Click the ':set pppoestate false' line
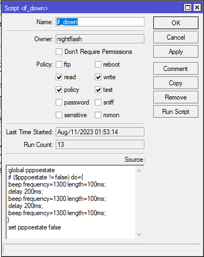 (x=34, y=227)
